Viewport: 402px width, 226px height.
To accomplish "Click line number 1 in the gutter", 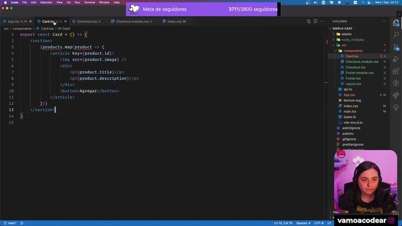I will 13,35.
